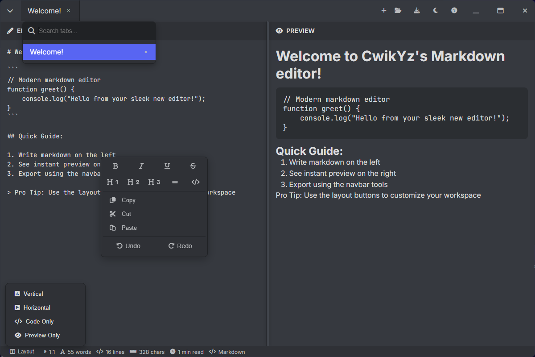Click the Markdown language indicator
535x357 pixels.
coord(227,352)
